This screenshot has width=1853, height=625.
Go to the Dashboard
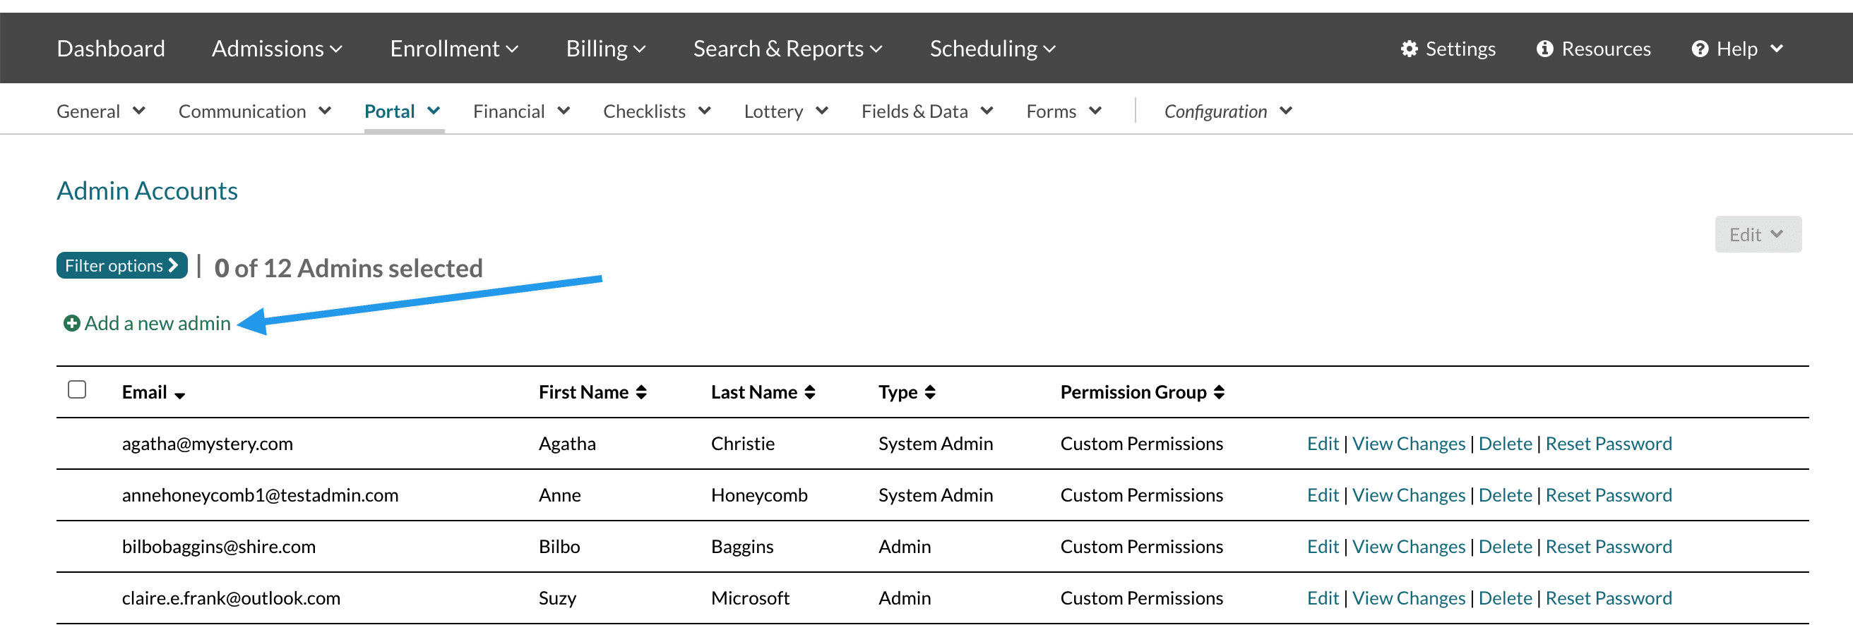(111, 49)
